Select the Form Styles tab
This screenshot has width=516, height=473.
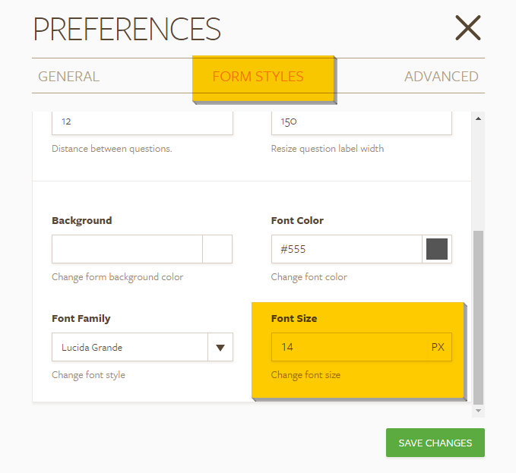(x=258, y=77)
